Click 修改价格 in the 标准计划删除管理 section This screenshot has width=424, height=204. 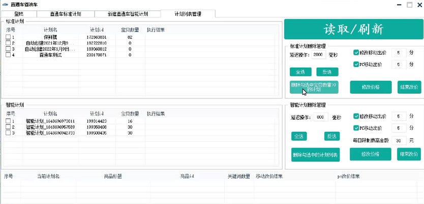[370, 87]
